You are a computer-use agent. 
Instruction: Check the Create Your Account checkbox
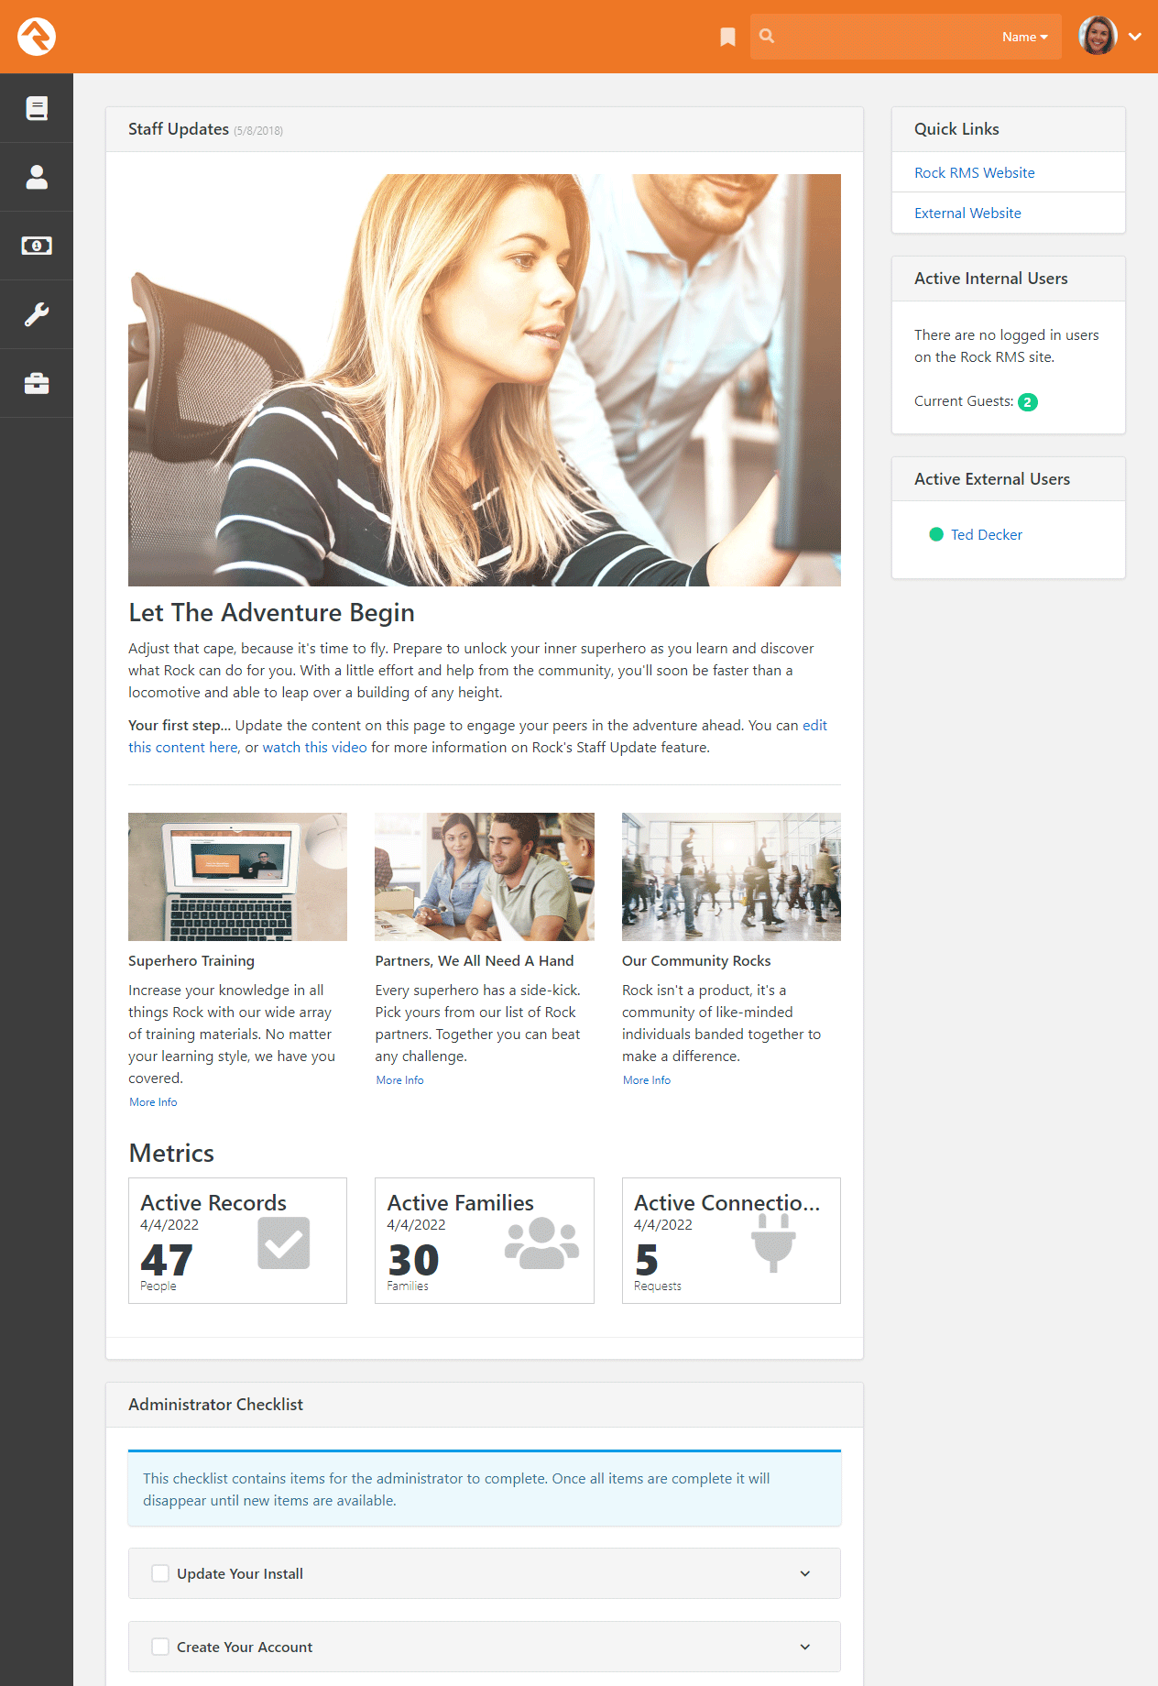click(x=160, y=1647)
